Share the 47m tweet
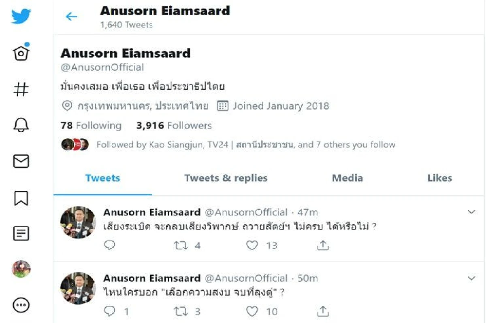This screenshot has height=323, width=486. click(x=323, y=245)
